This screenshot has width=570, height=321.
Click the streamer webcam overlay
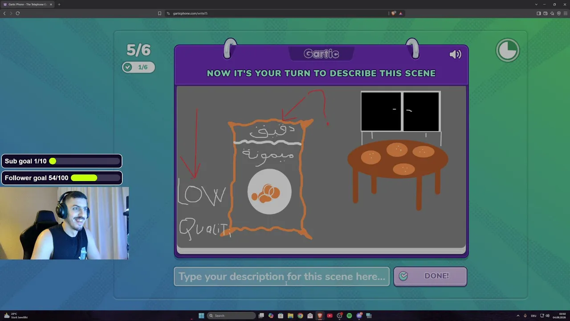point(65,223)
